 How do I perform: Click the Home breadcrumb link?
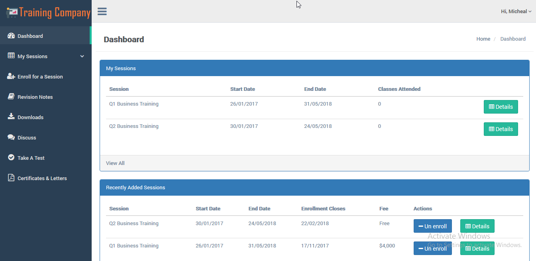tap(483, 39)
